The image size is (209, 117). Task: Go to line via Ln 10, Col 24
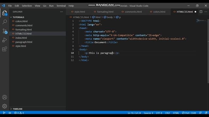tap(134, 113)
